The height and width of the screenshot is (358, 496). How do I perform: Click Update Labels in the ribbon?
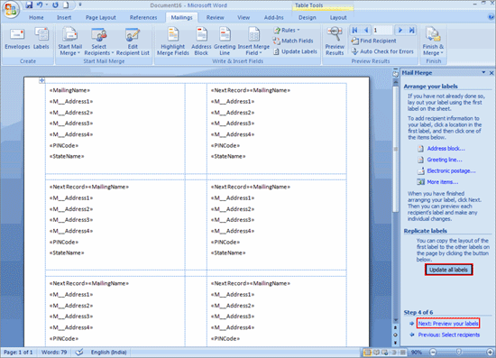295,51
